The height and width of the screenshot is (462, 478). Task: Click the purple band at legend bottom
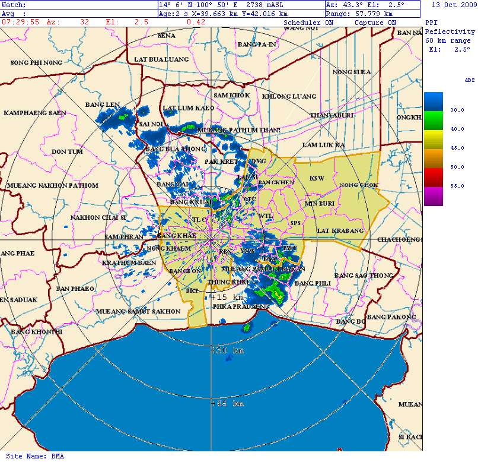(x=433, y=197)
